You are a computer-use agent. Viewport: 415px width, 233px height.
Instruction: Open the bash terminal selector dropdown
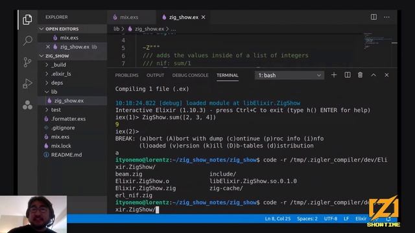290,75
